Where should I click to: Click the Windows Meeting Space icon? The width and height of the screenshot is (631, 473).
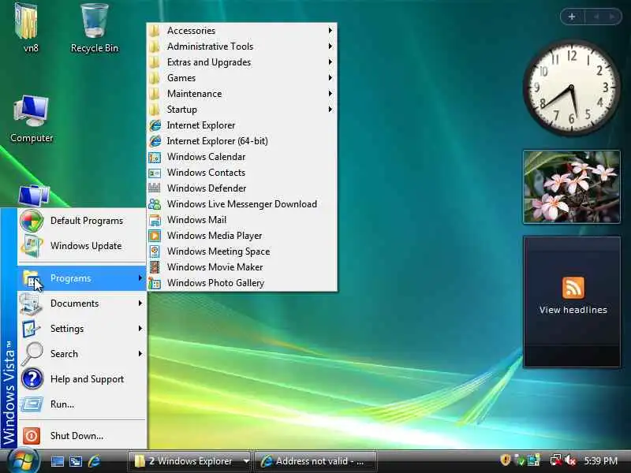pos(155,251)
